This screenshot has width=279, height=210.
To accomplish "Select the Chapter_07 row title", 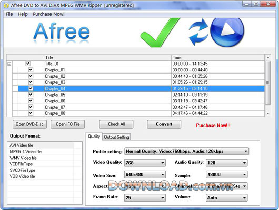I will (55, 107).
